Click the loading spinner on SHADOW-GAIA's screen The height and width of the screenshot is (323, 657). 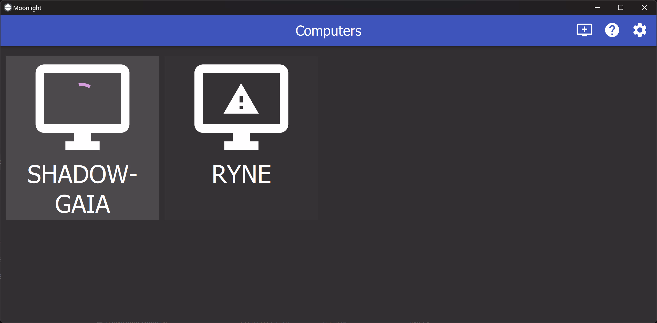[x=84, y=85]
